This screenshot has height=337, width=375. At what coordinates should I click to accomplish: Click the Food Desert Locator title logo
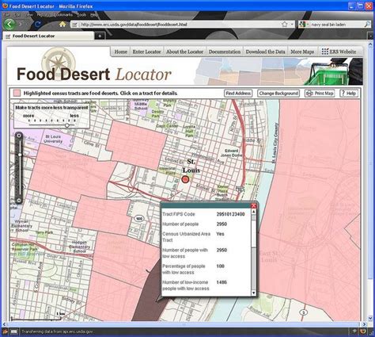pos(93,75)
